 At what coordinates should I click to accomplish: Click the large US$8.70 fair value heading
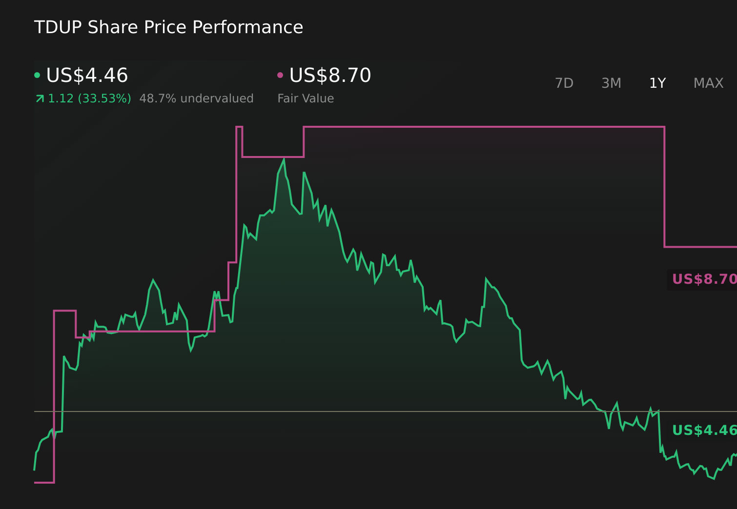330,76
